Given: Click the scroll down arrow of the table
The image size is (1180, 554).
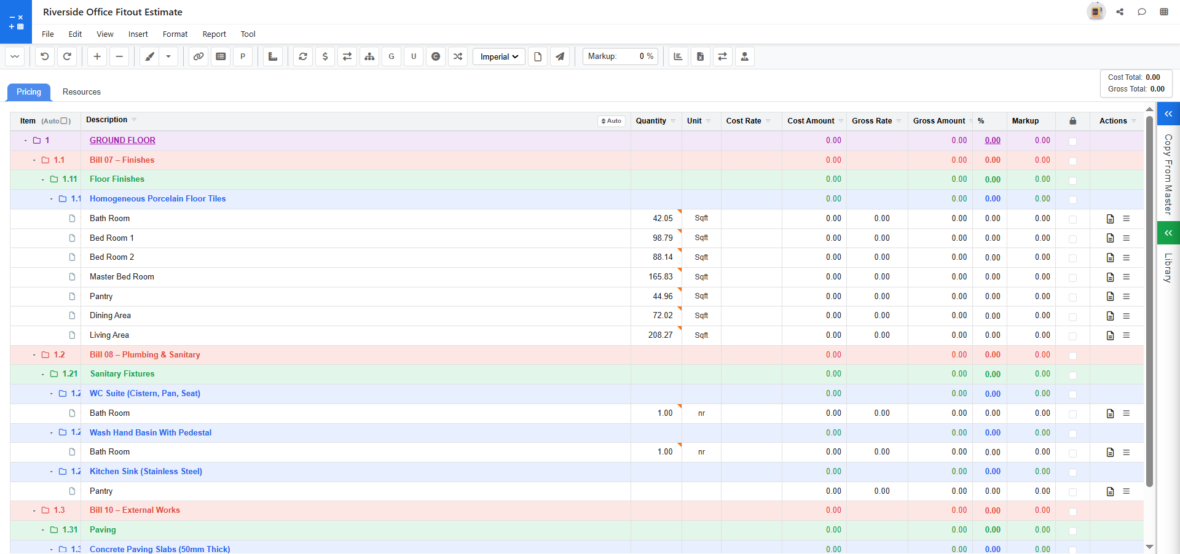Looking at the screenshot, I should (x=1149, y=547).
